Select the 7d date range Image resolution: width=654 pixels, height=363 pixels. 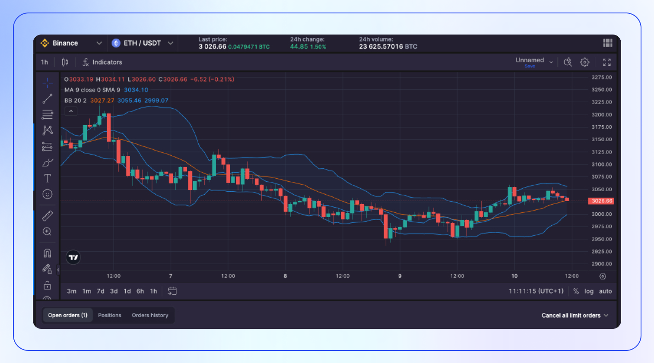[101, 291]
